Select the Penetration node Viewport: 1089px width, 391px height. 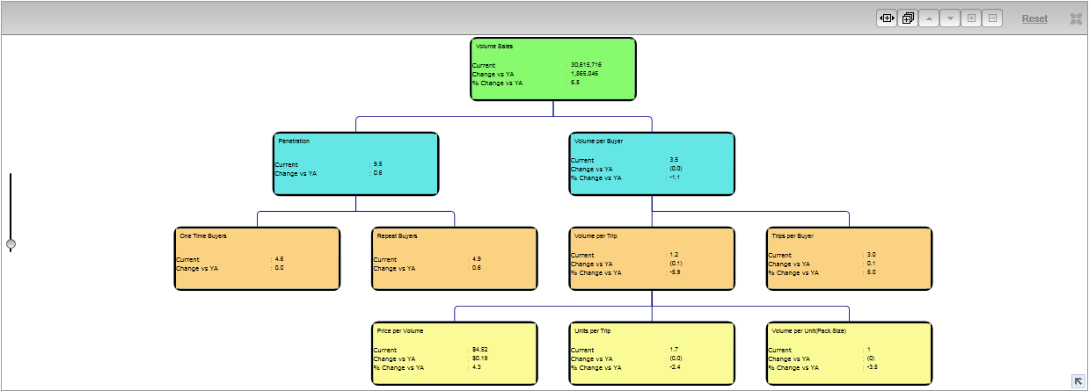click(x=355, y=163)
